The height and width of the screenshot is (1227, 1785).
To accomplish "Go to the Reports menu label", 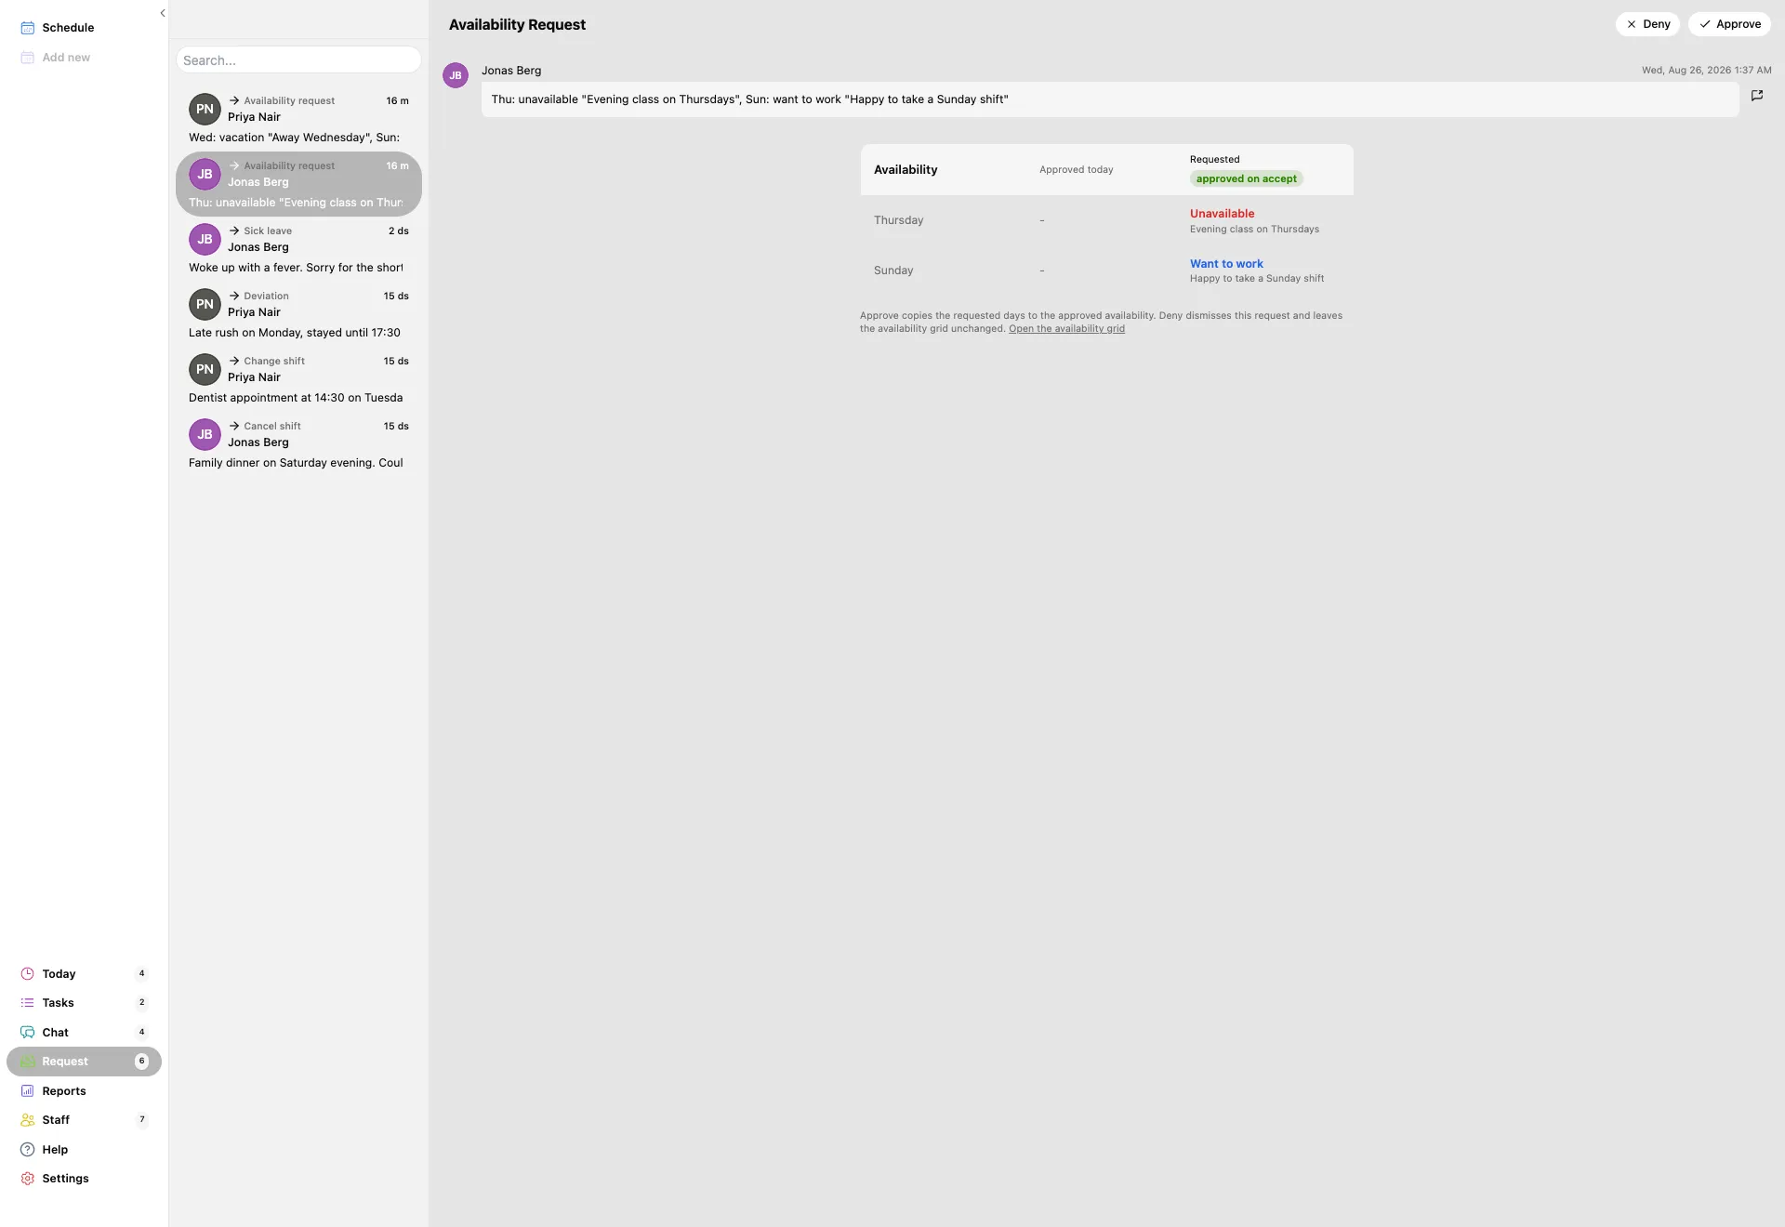I will coord(64,1091).
